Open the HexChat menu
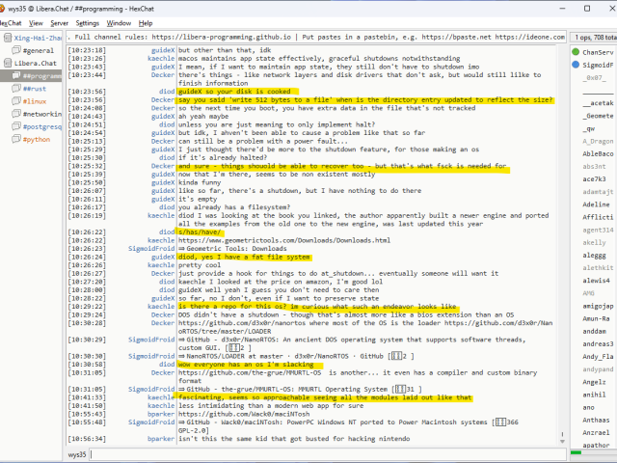617x463 pixels. pyautogui.click(x=10, y=22)
